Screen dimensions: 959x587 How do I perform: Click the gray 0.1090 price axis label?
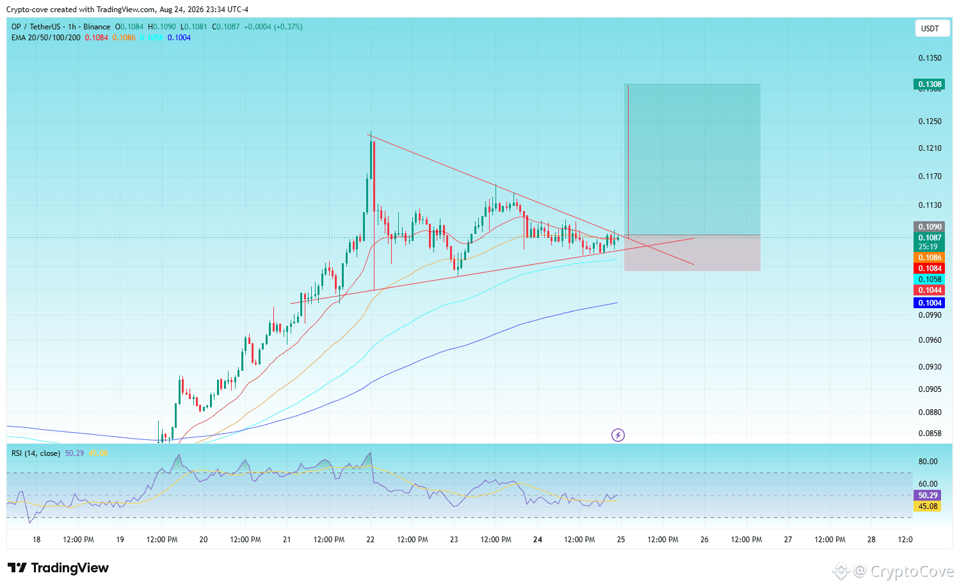click(930, 227)
